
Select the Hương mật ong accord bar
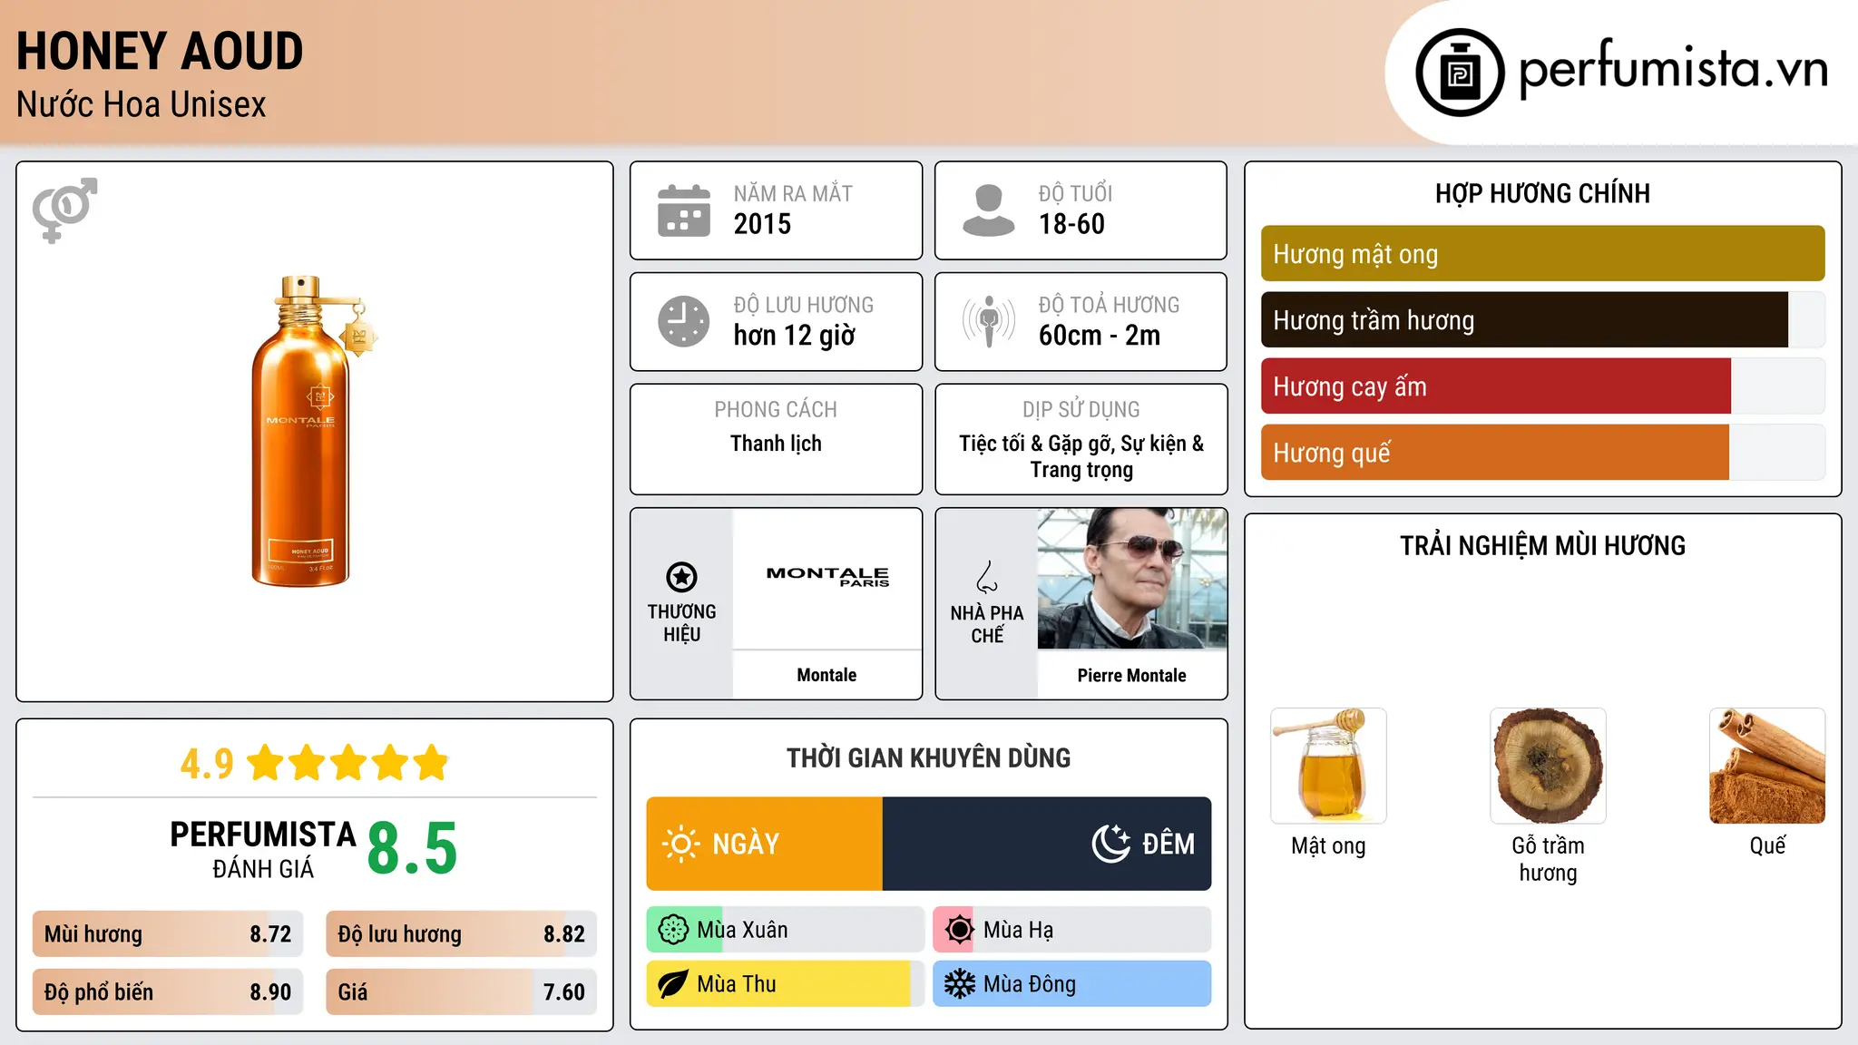pos(1542,254)
